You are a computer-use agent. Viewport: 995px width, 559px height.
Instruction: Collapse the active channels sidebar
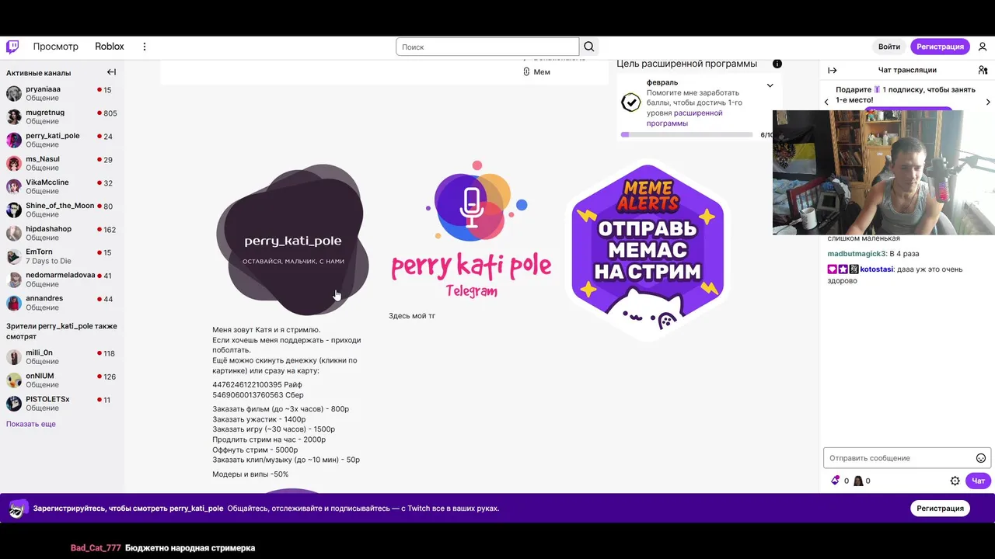[111, 72]
